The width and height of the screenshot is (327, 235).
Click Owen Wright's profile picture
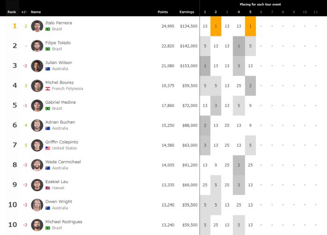(x=37, y=205)
